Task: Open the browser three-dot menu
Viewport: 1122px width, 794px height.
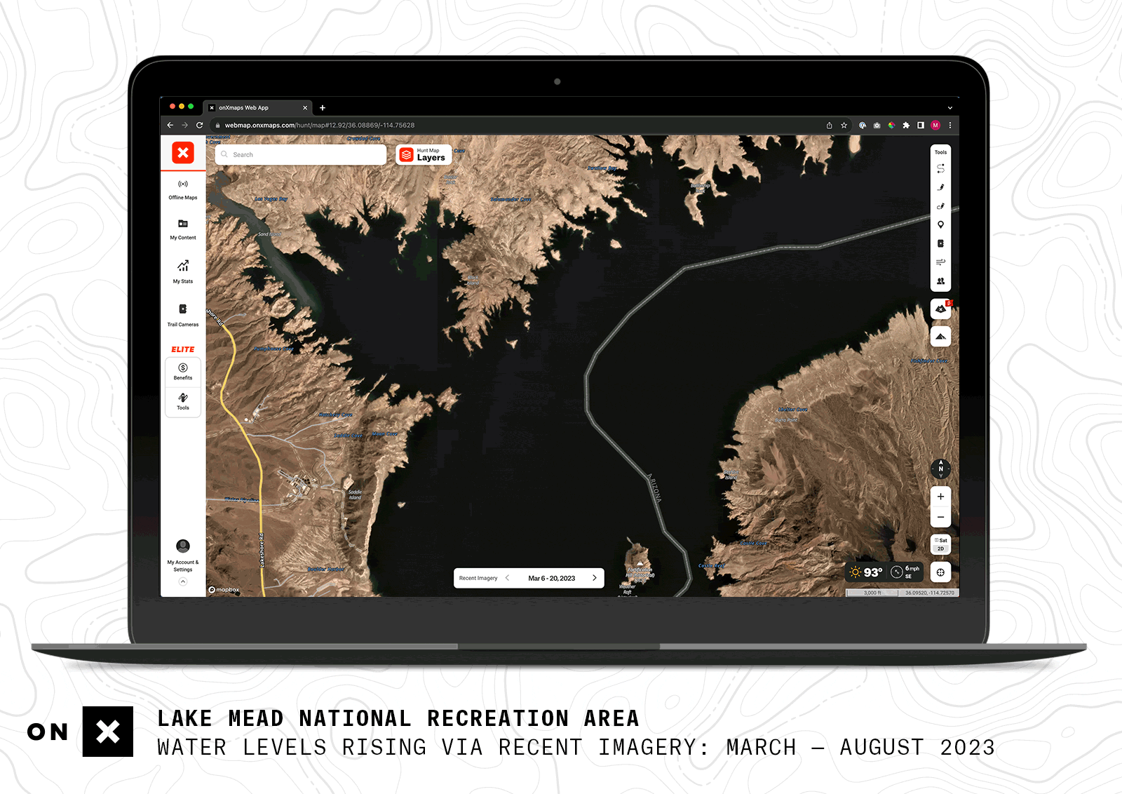Action: [950, 126]
